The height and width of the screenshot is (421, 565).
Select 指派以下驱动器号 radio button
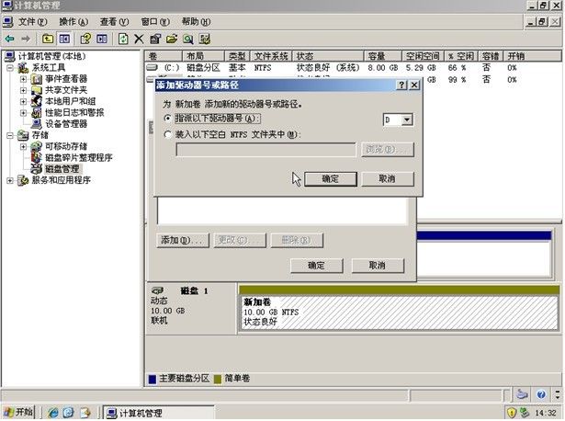[167, 119]
